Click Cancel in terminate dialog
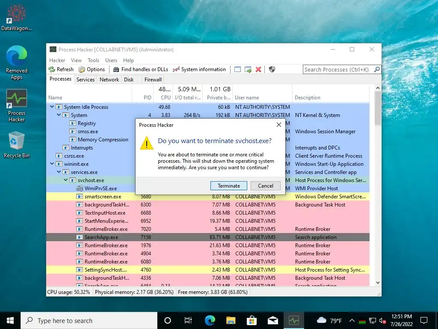The width and height of the screenshot is (438, 329). coord(265,186)
